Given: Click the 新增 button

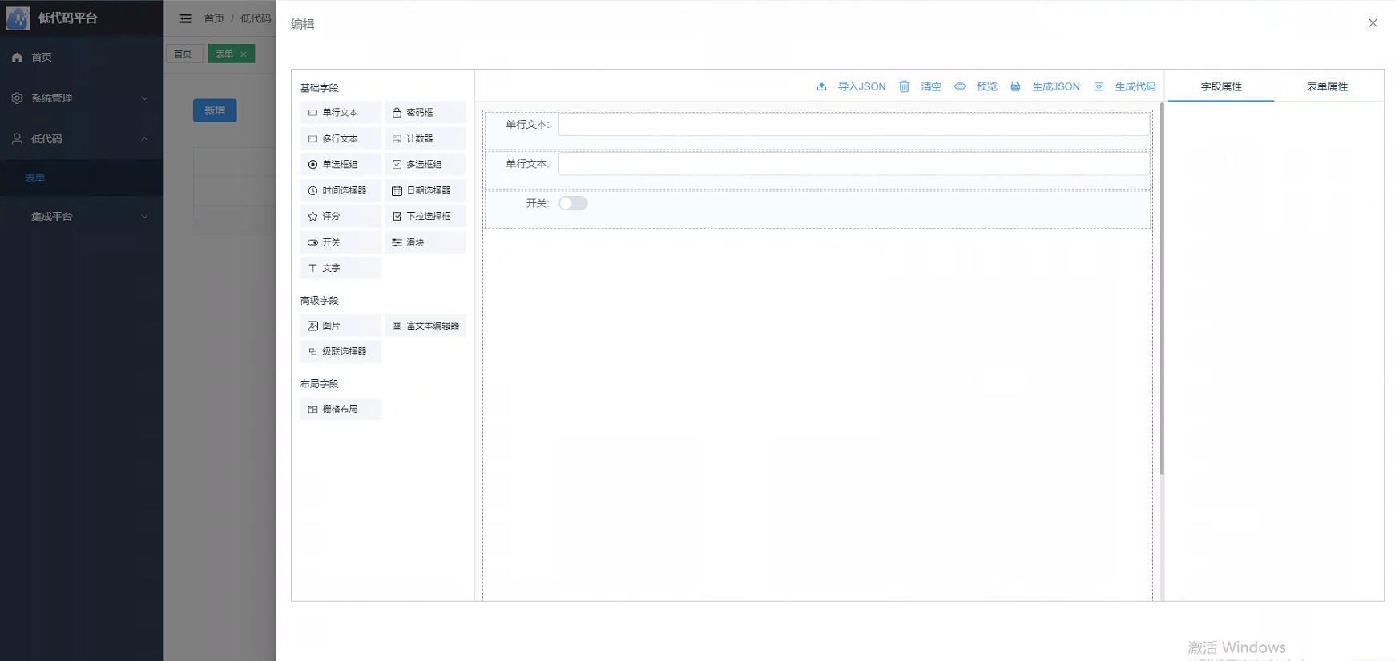Looking at the screenshot, I should [215, 110].
